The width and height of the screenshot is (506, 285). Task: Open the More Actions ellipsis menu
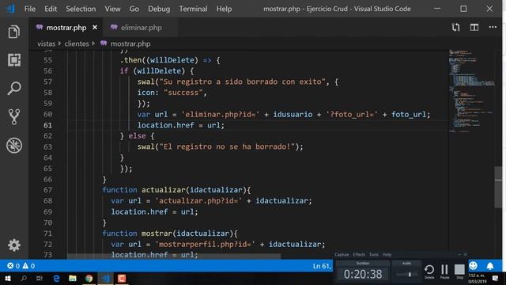pyautogui.click(x=493, y=28)
